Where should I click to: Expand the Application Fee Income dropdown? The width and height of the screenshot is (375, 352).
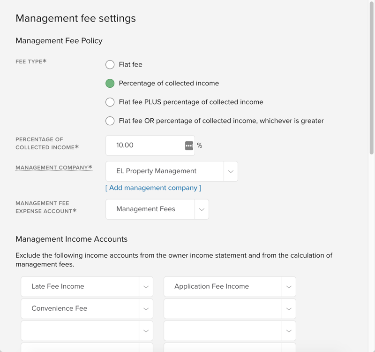tap(289, 286)
